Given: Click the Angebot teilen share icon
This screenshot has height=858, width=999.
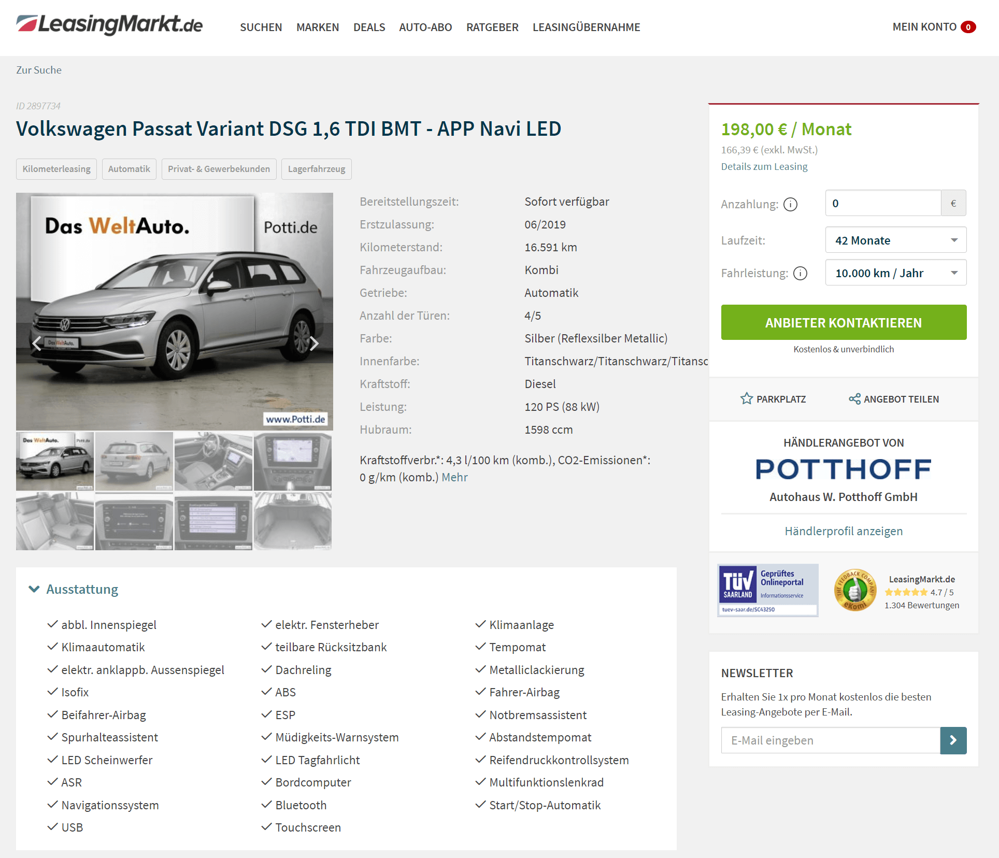Looking at the screenshot, I should tap(854, 399).
